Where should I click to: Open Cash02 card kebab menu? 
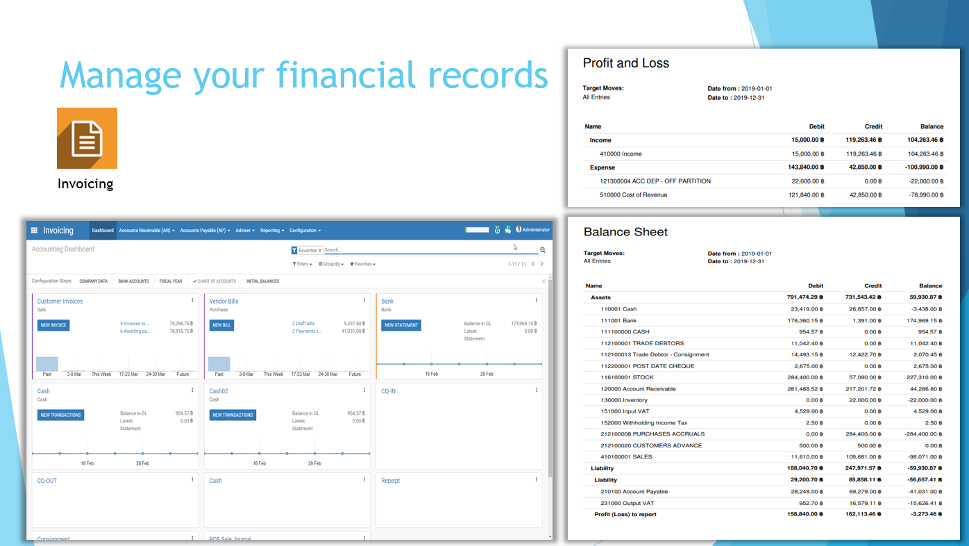click(364, 390)
